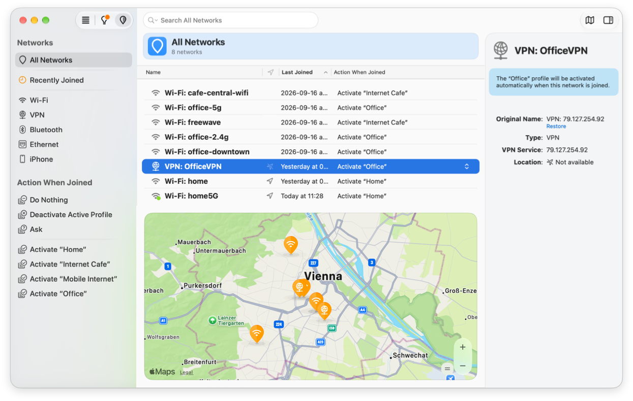Select Recently Joined in the sidebar
633x401 pixels.
click(56, 80)
